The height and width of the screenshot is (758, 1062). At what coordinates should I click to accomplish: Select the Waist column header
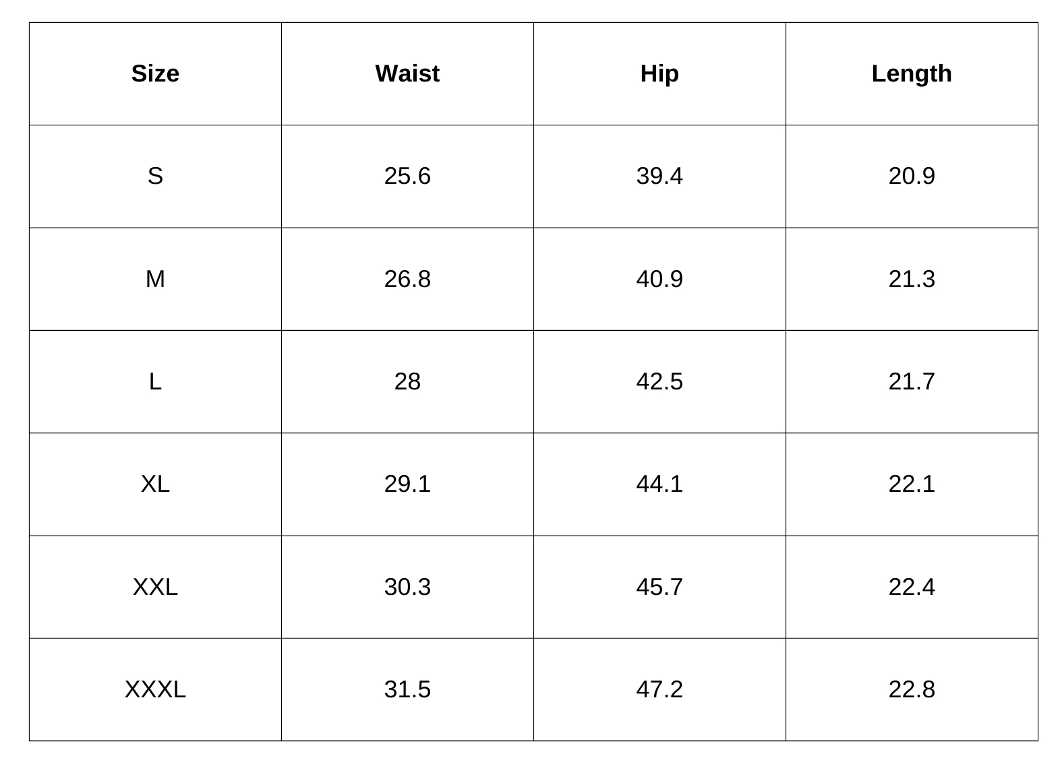click(407, 73)
